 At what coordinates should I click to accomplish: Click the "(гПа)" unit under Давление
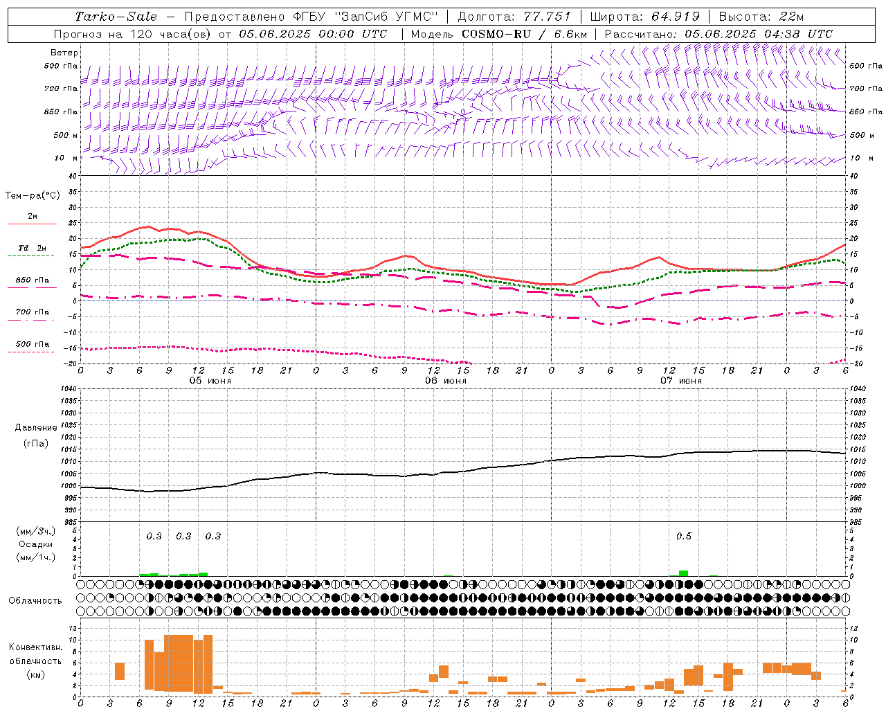coord(36,443)
